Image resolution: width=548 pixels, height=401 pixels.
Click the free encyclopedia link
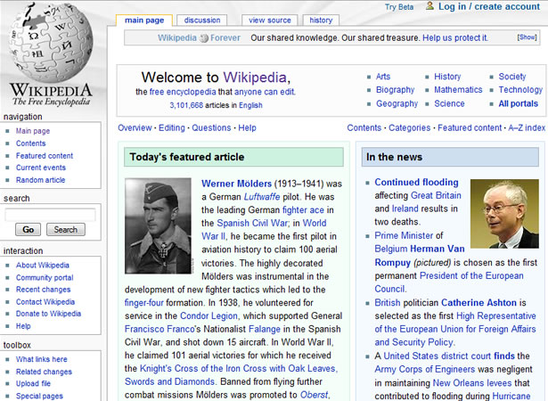[x=183, y=92]
